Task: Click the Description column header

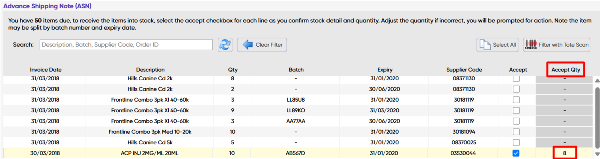Action: (x=150, y=70)
